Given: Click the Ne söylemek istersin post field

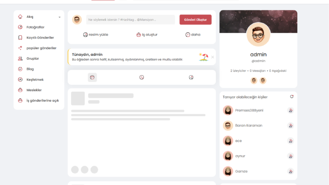Looking at the screenshot, I should coord(130,19).
